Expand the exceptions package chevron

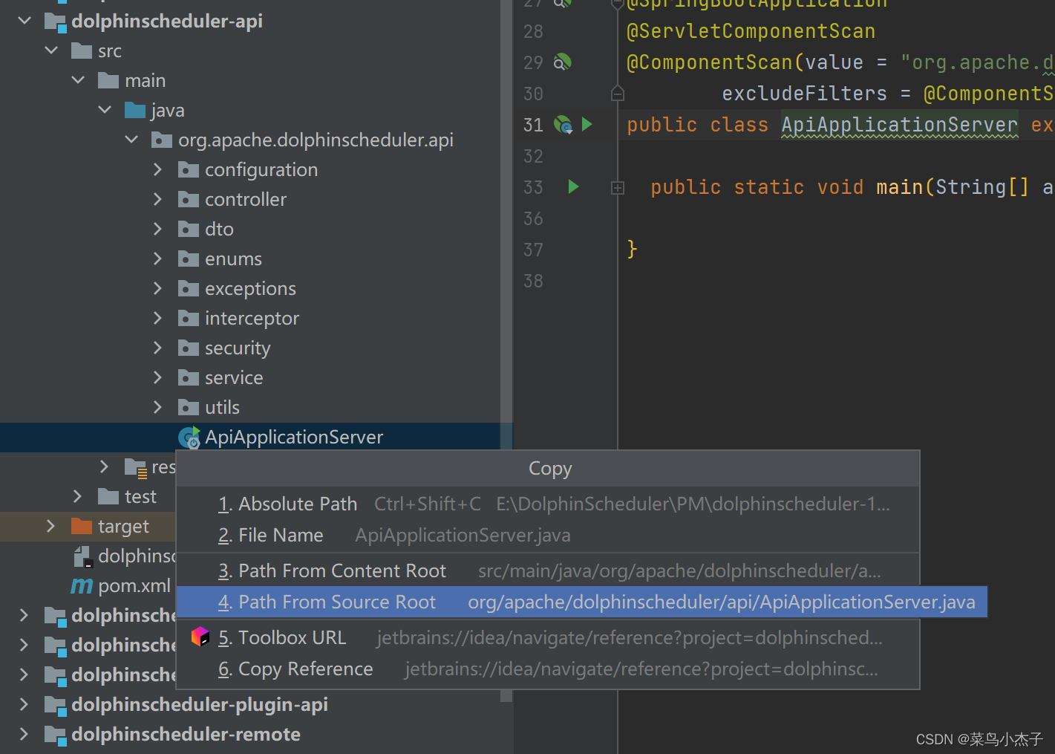click(157, 288)
